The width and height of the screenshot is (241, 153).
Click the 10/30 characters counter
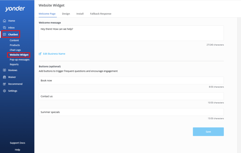coord(216,103)
